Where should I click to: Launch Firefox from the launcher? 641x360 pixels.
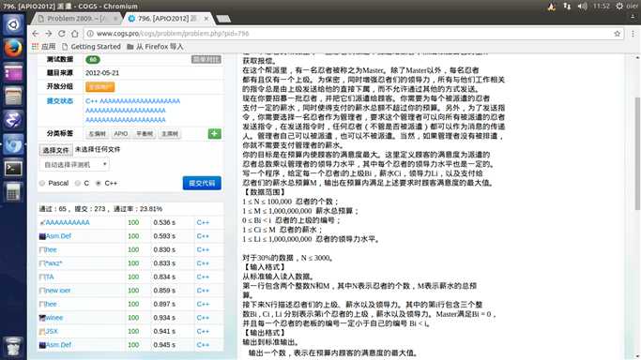tap(13, 48)
